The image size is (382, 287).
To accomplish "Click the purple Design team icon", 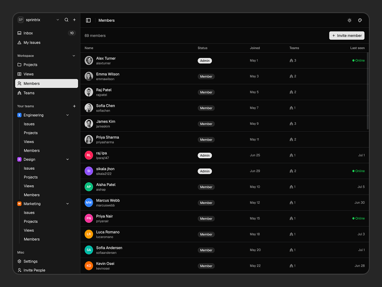I will pos(20,159).
